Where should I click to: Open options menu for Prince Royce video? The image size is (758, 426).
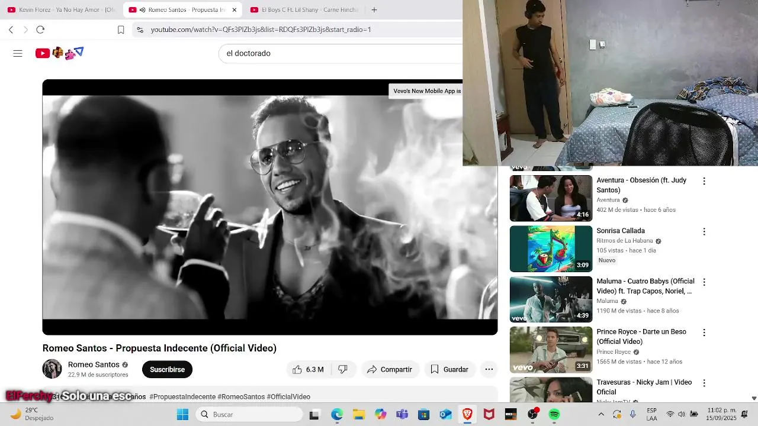click(x=704, y=333)
